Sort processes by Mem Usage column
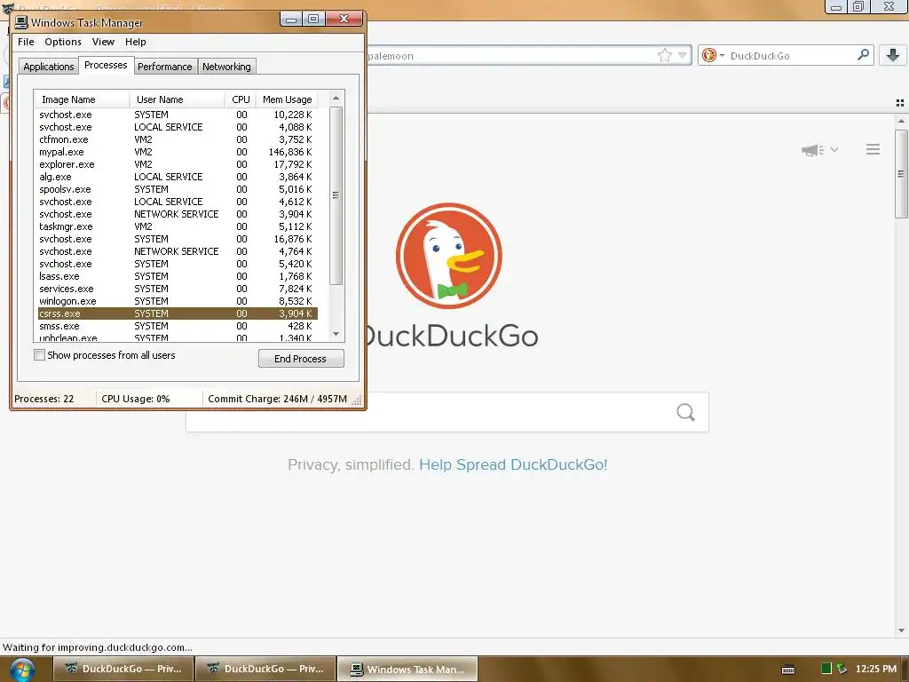 (287, 99)
